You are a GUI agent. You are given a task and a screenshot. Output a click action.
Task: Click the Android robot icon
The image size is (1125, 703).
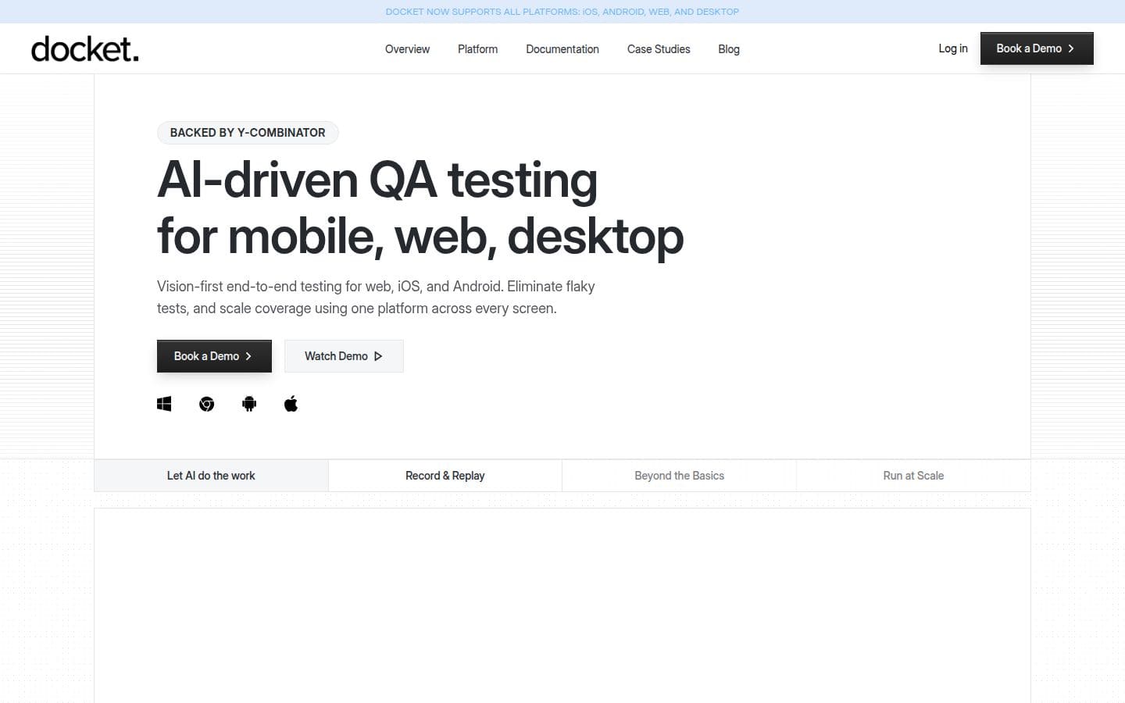click(x=249, y=404)
